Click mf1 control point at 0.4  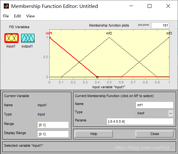[x=97, y=77]
